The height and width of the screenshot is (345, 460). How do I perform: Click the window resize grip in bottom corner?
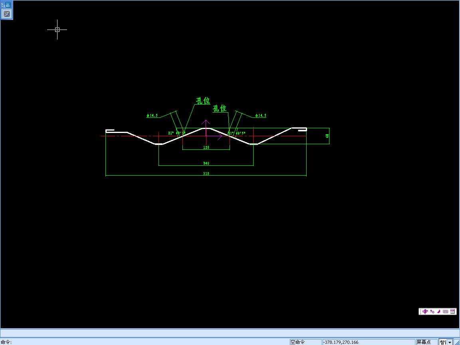457,342
